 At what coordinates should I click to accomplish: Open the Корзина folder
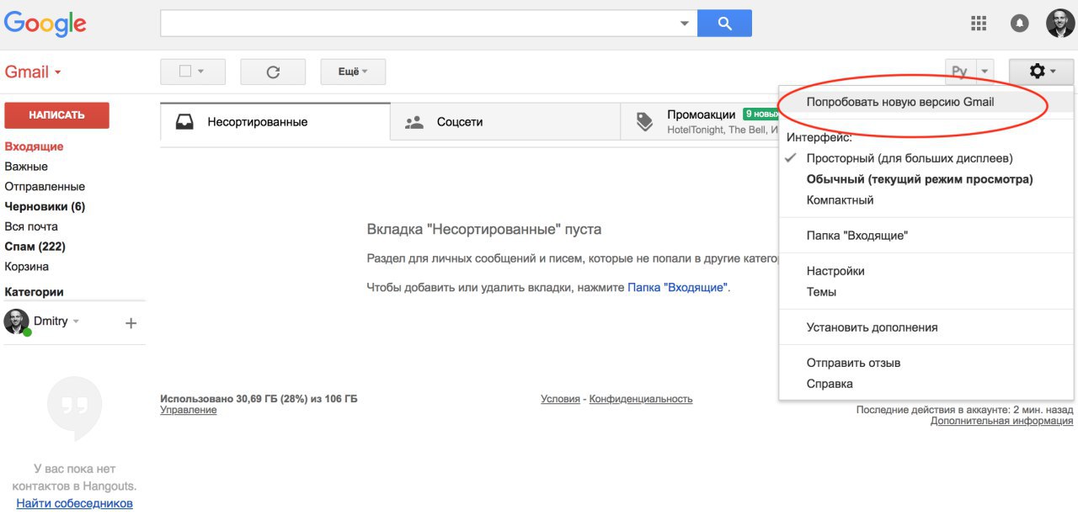click(x=27, y=267)
